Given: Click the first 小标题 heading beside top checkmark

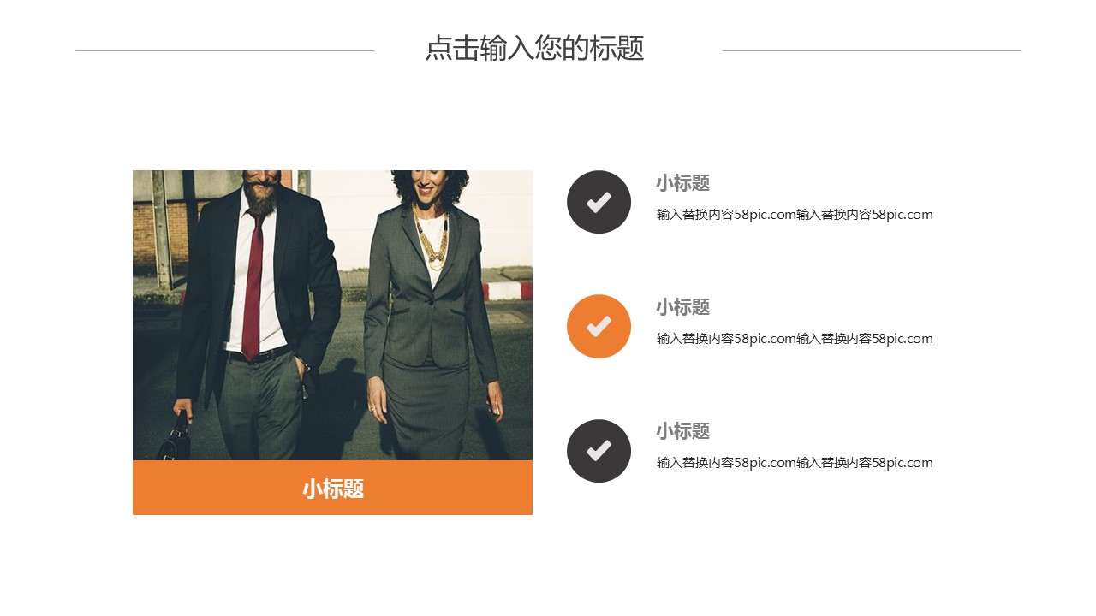Looking at the screenshot, I should [683, 183].
